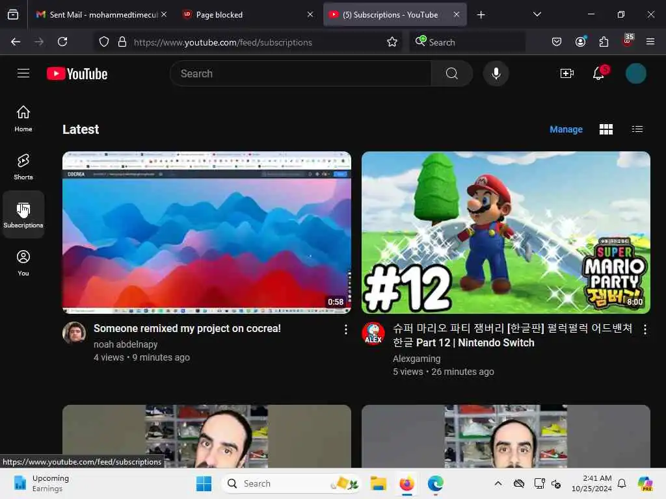Open File Explorer from taskbar
The width and height of the screenshot is (666, 499).
(378, 483)
